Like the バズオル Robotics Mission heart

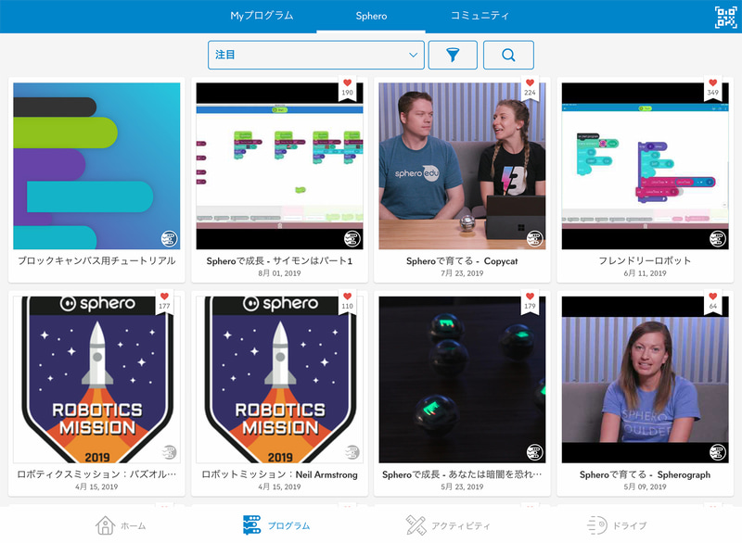(164, 297)
